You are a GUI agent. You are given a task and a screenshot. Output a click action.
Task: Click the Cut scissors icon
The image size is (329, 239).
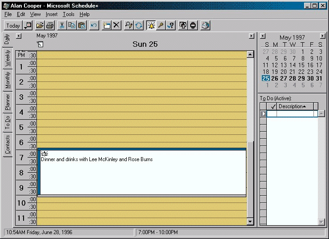62,25
